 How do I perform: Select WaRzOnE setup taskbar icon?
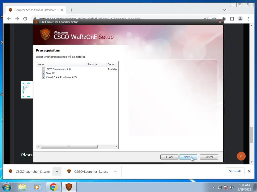(69, 187)
